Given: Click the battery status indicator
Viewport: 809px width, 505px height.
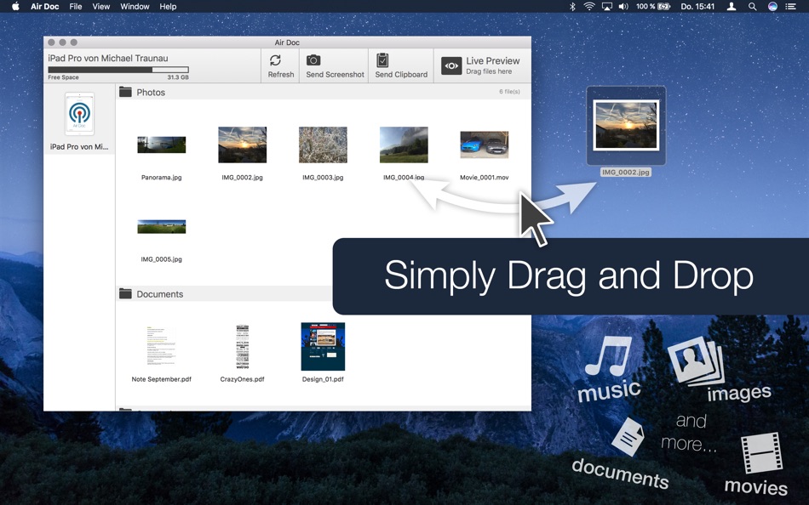Looking at the screenshot, I should [653, 6].
